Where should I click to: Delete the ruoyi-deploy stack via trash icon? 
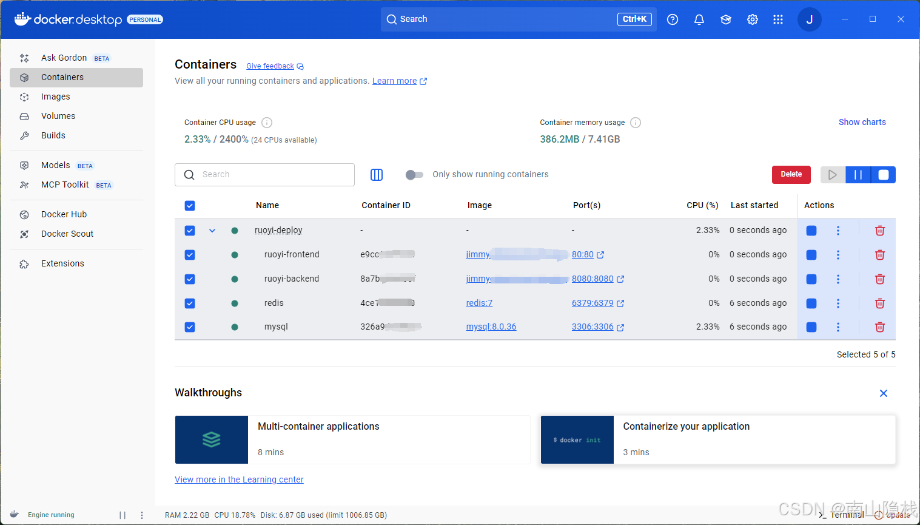[x=880, y=231]
